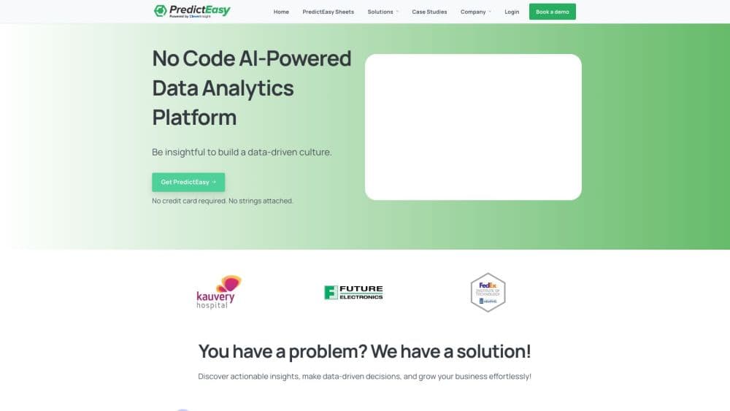This screenshot has width=730, height=411.
Task: Go to the Home nav item
Action: coord(281,12)
